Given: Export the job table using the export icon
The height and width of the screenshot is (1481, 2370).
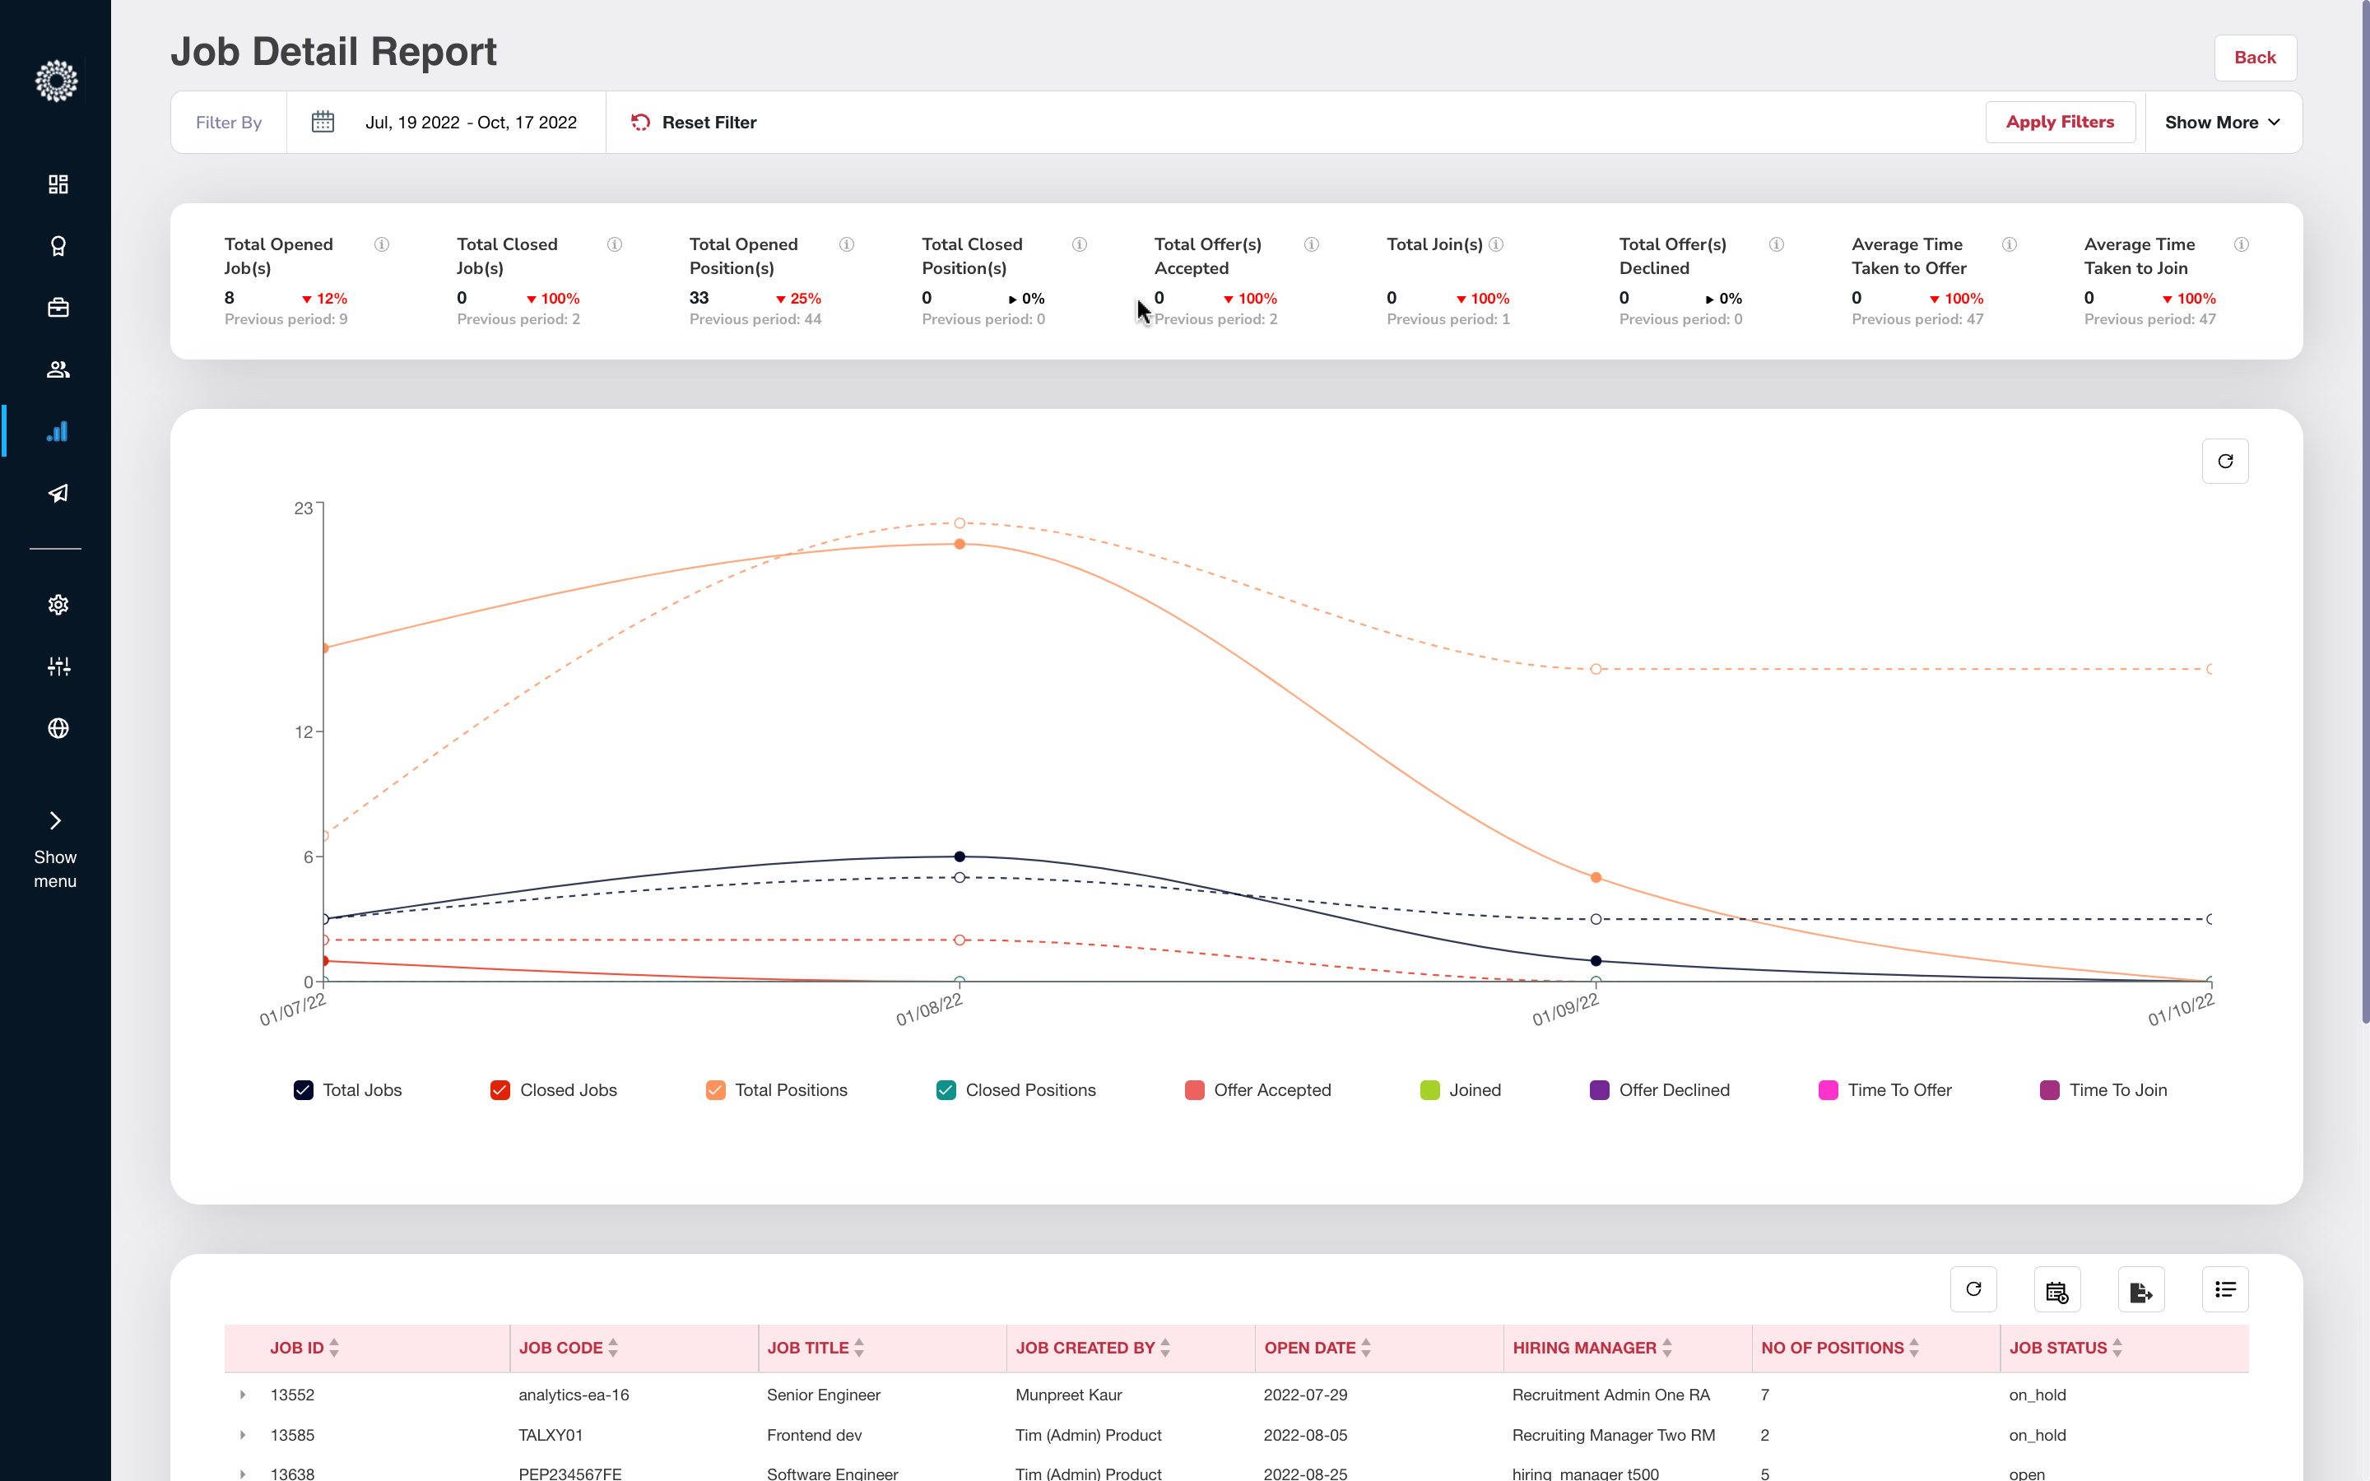Looking at the screenshot, I should (x=2141, y=1289).
